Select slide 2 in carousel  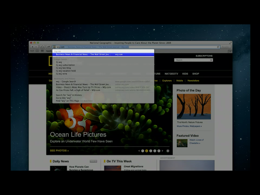tap(147, 151)
